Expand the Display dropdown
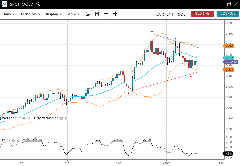240x166 pixels. (x=54, y=14)
